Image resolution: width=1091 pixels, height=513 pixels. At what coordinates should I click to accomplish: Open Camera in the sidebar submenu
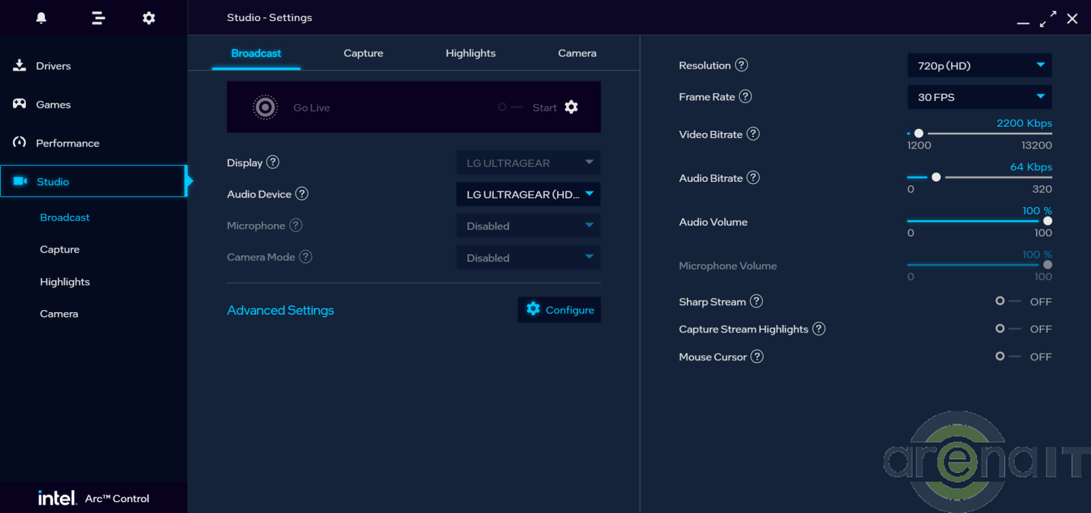59,314
